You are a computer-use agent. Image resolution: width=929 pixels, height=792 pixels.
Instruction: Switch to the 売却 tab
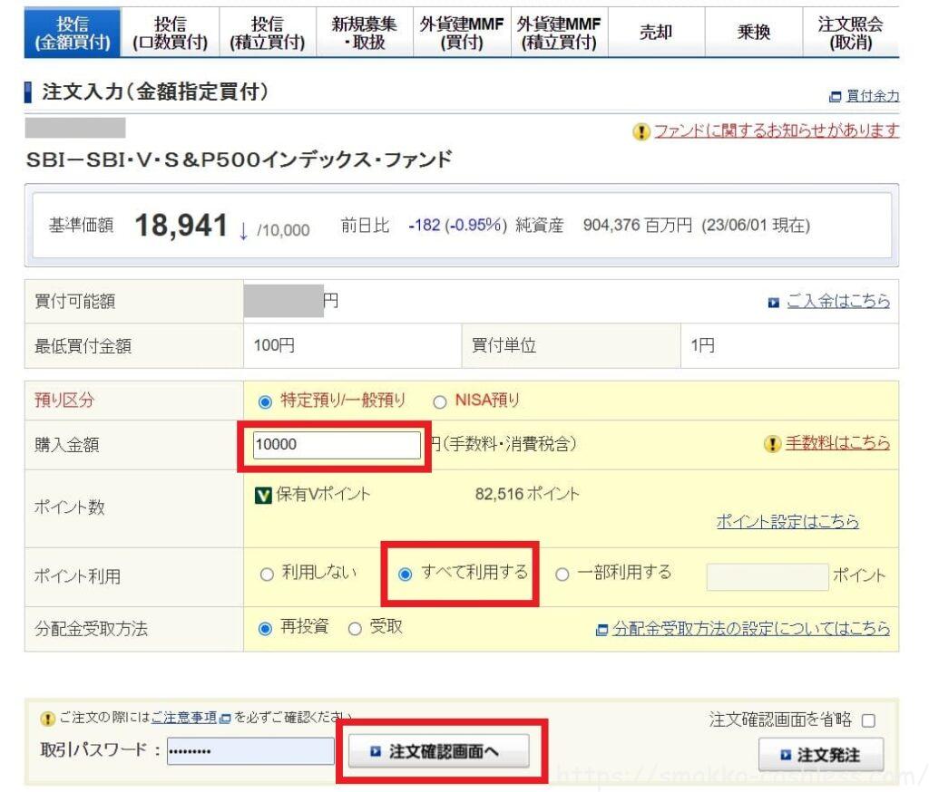pyautogui.click(x=656, y=34)
